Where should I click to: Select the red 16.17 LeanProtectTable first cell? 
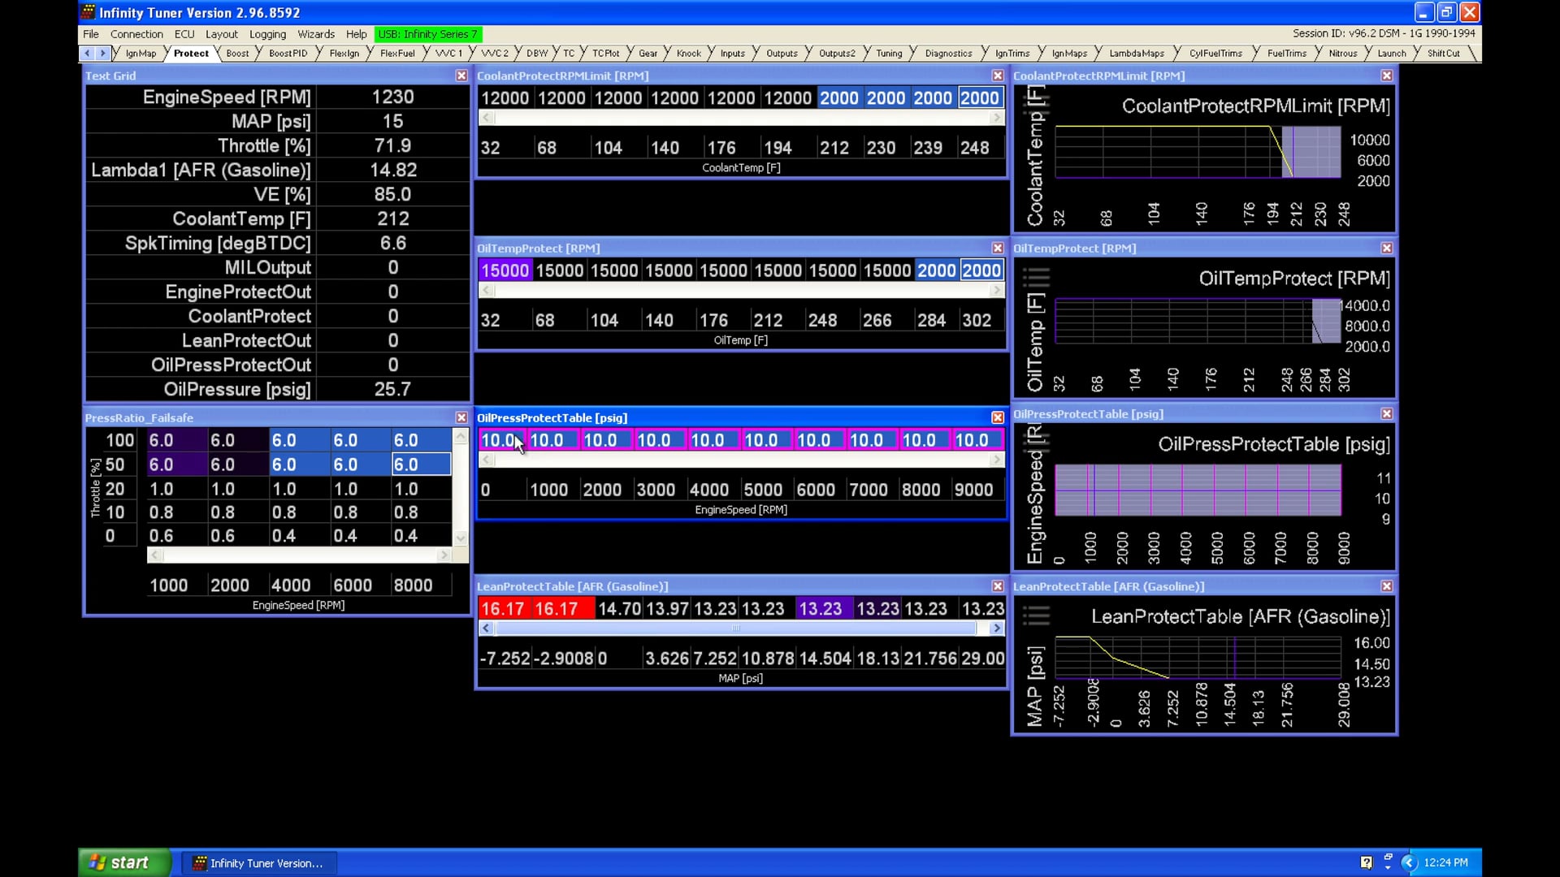click(x=503, y=609)
